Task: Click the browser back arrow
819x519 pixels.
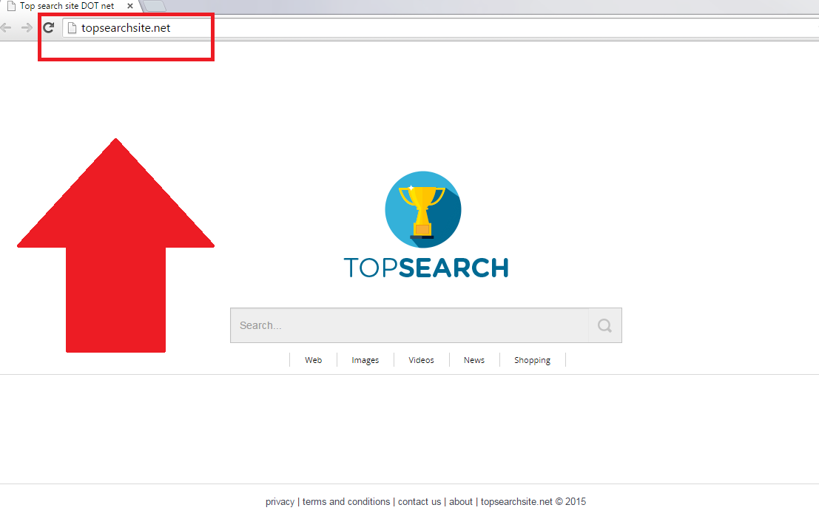Action: pos(6,28)
